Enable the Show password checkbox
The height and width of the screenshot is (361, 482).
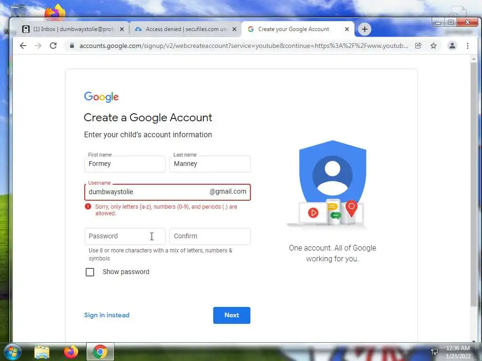90,272
